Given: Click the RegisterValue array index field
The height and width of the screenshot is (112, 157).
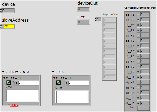Looking at the screenshot, I should 99,19.
